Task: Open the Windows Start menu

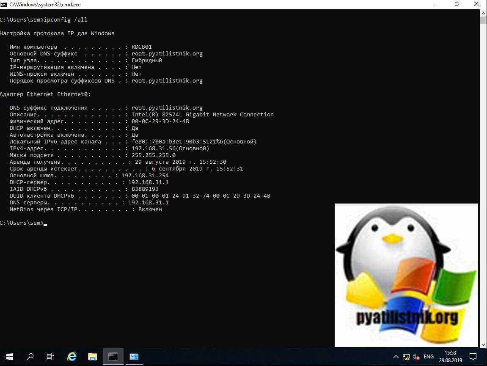Action: point(9,357)
